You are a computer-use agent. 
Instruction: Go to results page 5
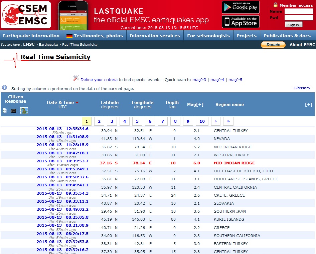[x=137, y=121]
